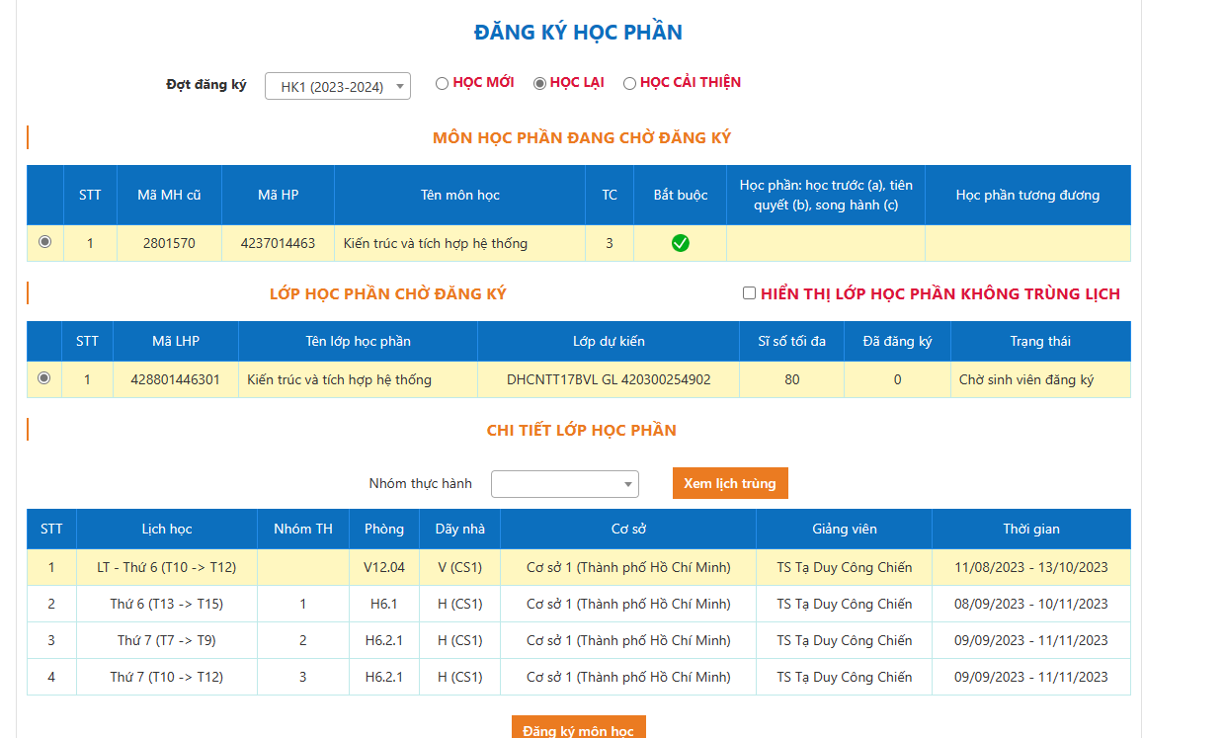Image resolution: width=1225 pixels, height=738 pixels.
Task: Select radio for course 4237014463 row
Action: pyautogui.click(x=44, y=242)
